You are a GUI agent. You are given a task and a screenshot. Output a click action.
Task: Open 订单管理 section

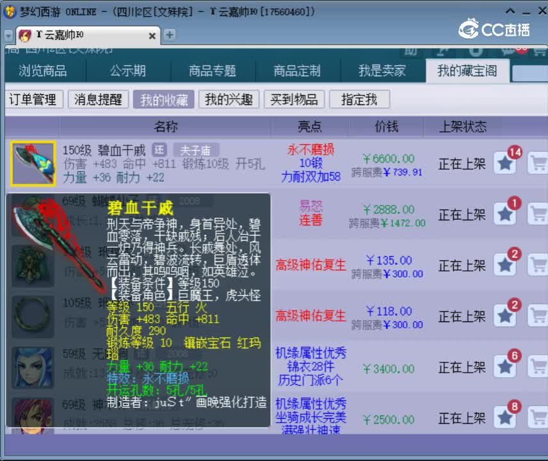point(33,100)
